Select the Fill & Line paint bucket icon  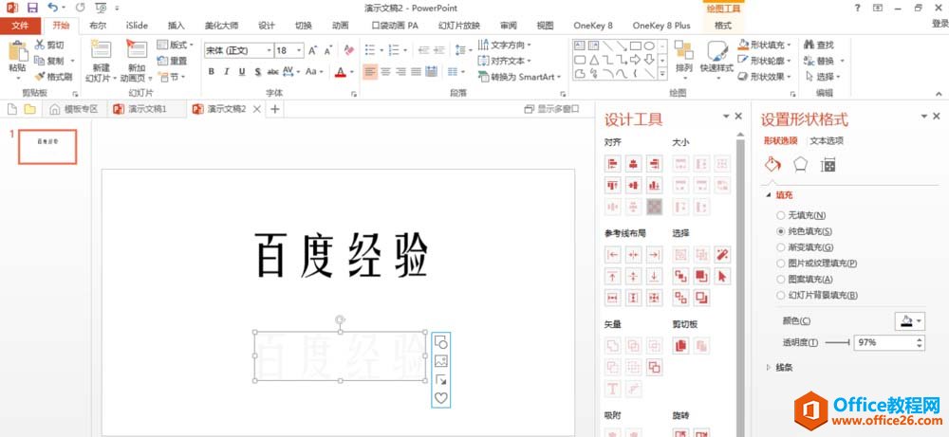coord(772,165)
